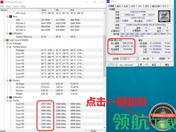Click the 核心速度 value field in CPU-Z
This screenshot has width=176, height=132.
[127, 43]
